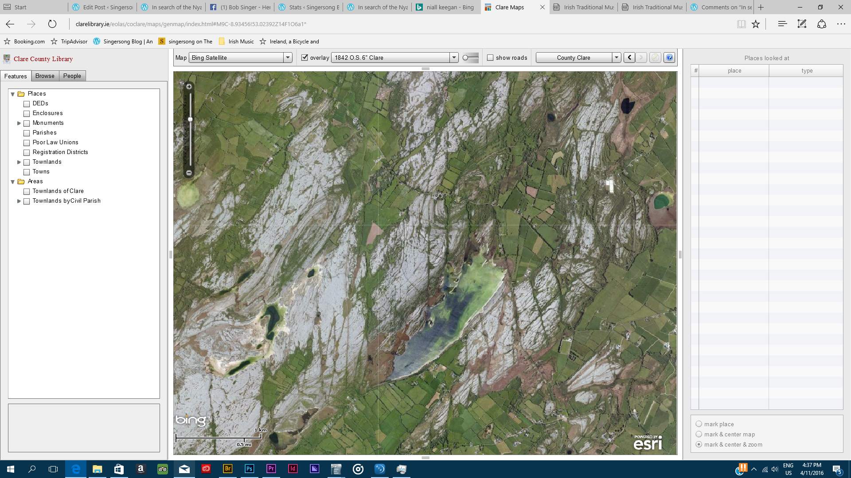Click the map zoom out minus button
The height and width of the screenshot is (478, 851).
click(x=189, y=173)
